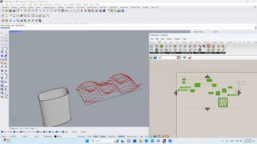Toggle the Point osnap checkbox
Image resolution: width=257 pixels, height=144 pixels.
(14, 132)
